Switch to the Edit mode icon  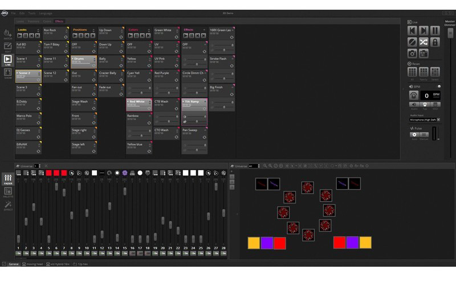8,47
